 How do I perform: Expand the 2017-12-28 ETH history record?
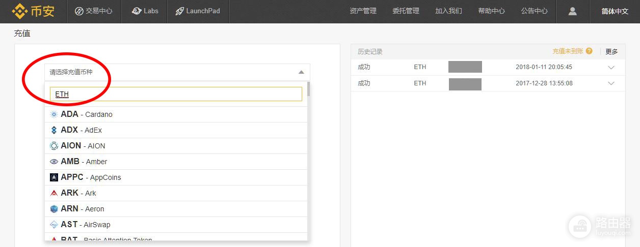(611, 83)
